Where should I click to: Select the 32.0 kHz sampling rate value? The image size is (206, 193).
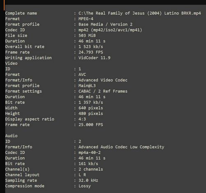point(88,180)
